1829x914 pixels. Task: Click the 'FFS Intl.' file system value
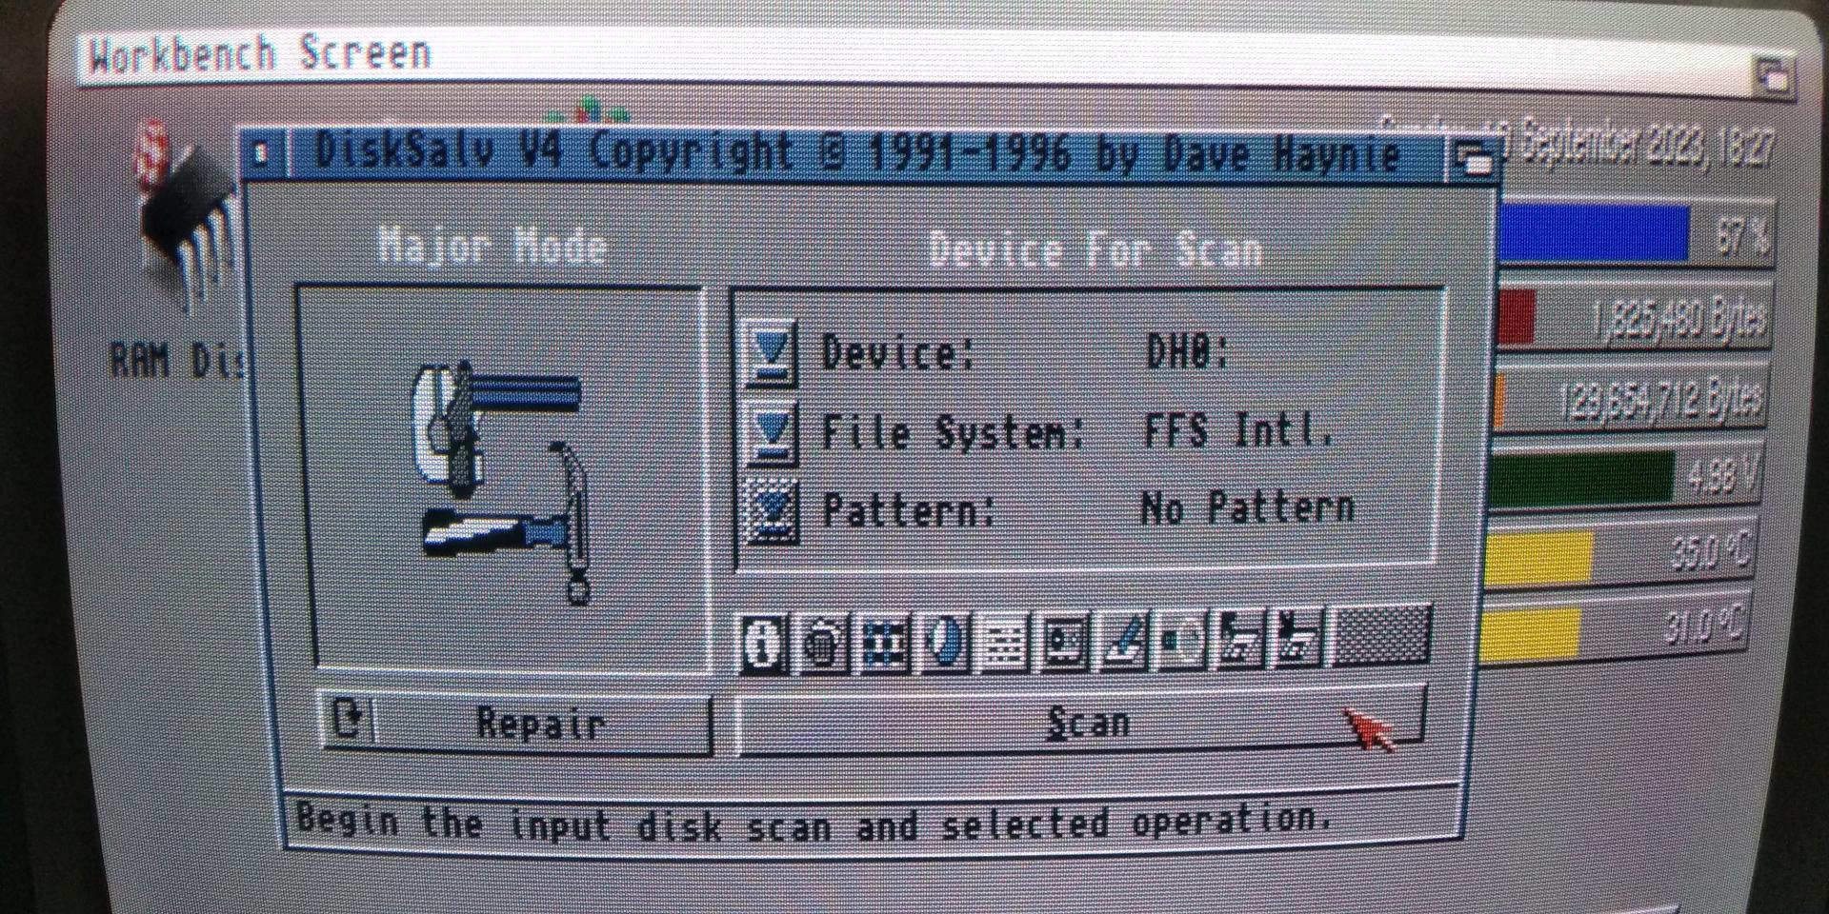pos(1238,431)
